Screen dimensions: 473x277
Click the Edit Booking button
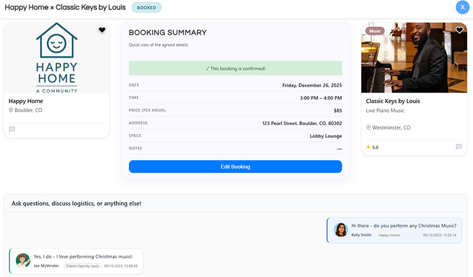coord(235,167)
